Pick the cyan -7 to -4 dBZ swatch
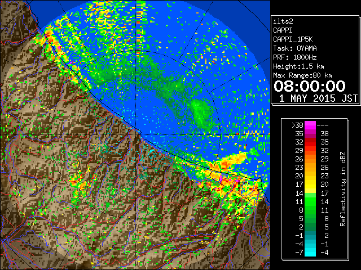The width and height of the screenshot is (361, 270). pyautogui.click(x=310, y=253)
